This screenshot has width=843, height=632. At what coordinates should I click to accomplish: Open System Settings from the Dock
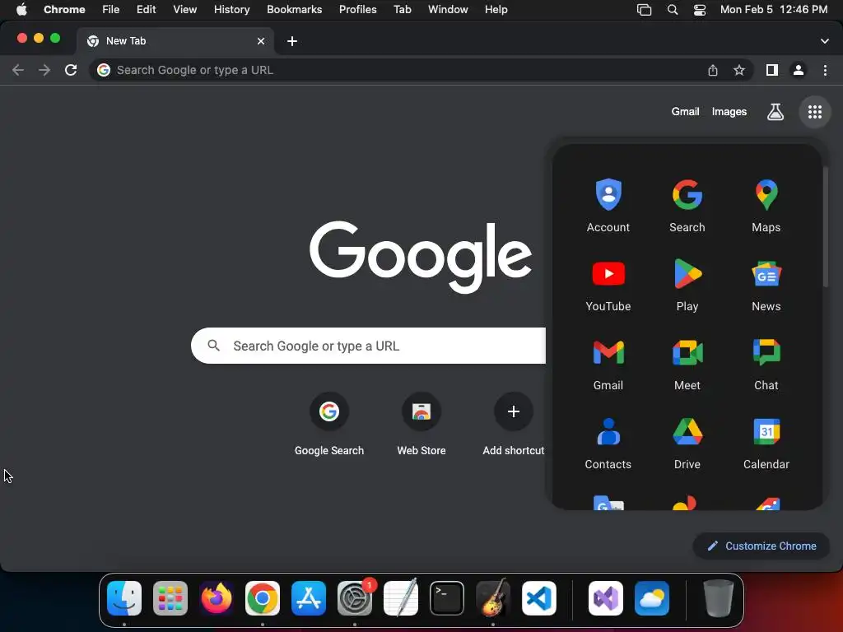[x=355, y=598]
